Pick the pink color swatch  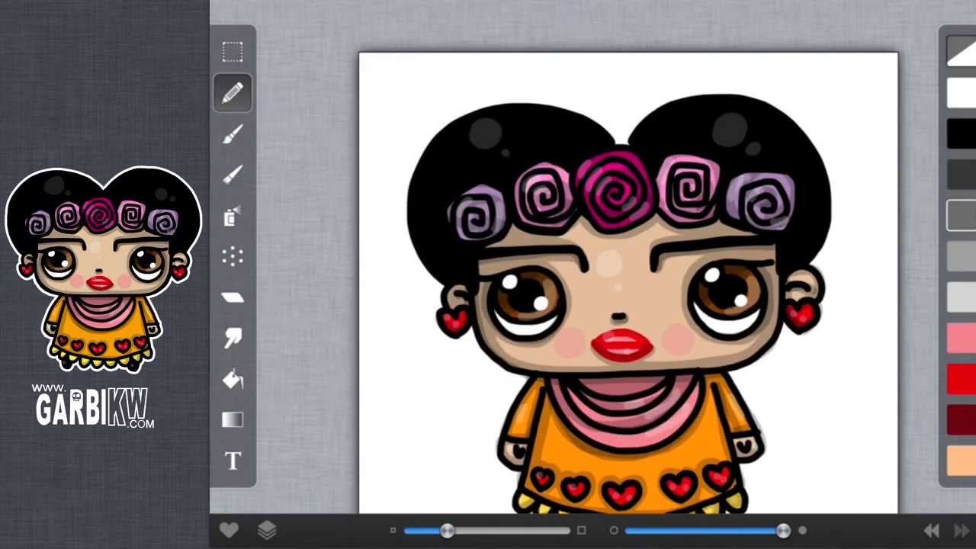point(962,339)
